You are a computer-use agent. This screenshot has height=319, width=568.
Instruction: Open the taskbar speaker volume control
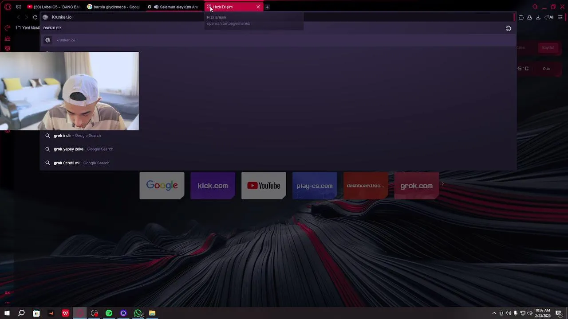[x=529, y=313]
